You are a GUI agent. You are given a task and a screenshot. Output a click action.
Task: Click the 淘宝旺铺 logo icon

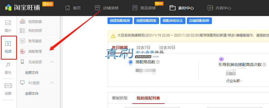point(8,7)
